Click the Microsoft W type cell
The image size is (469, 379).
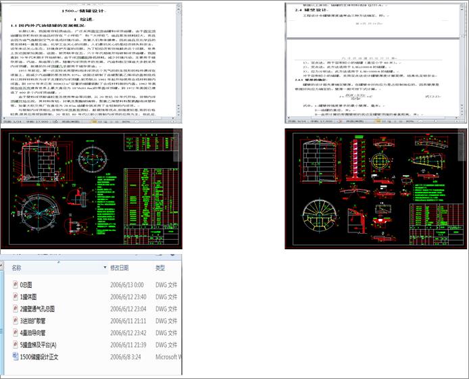(168, 357)
